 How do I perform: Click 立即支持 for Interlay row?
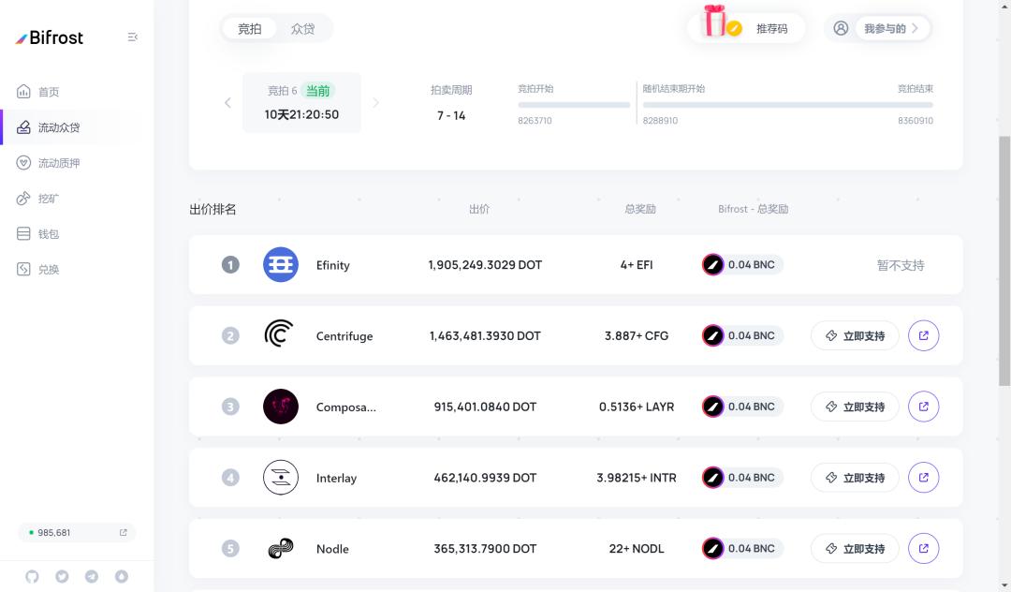click(x=854, y=478)
